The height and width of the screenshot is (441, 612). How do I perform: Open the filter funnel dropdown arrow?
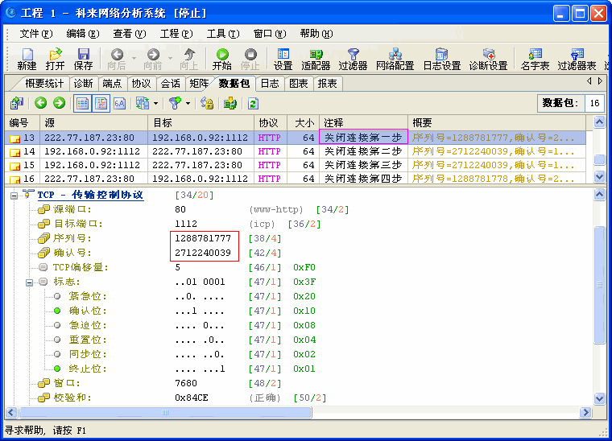tap(188, 103)
